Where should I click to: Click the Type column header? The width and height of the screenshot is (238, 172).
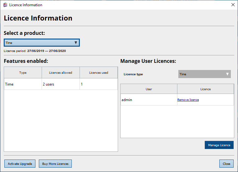pyautogui.click(x=23, y=73)
